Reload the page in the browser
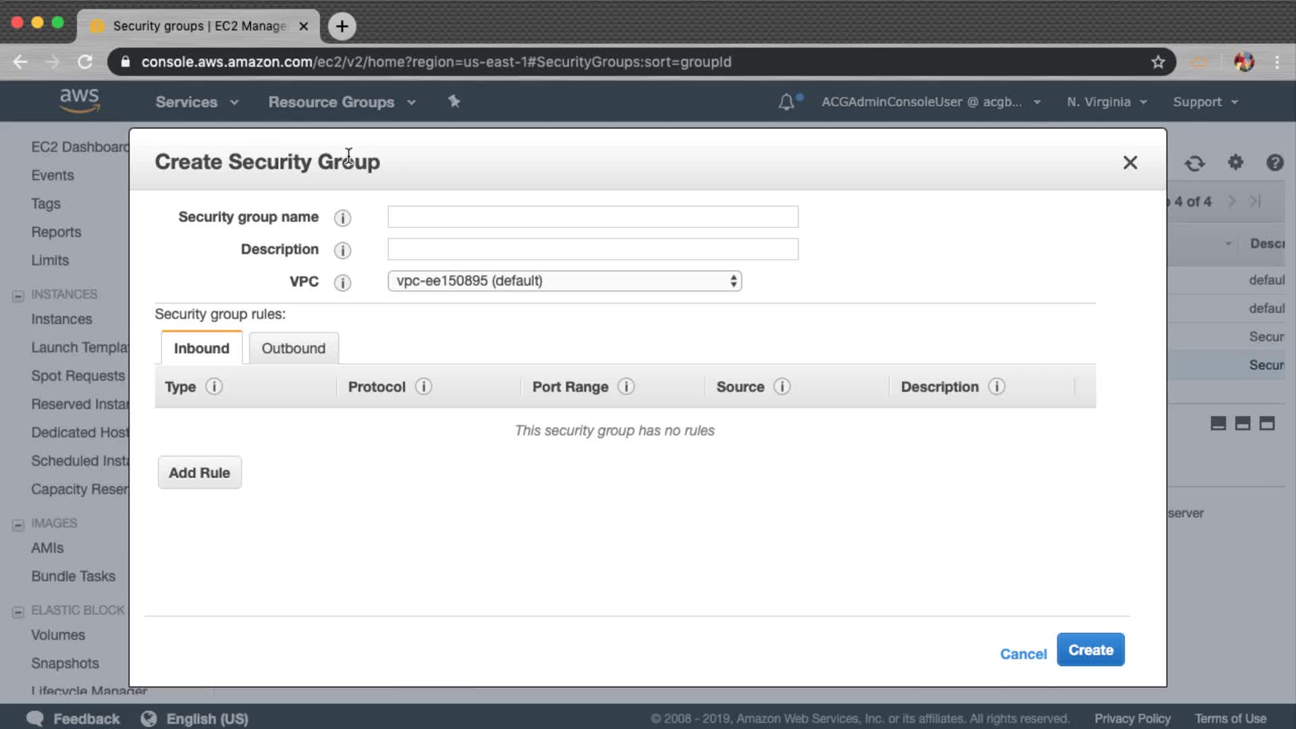This screenshot has height=729, width=1296. coord(85,62)
